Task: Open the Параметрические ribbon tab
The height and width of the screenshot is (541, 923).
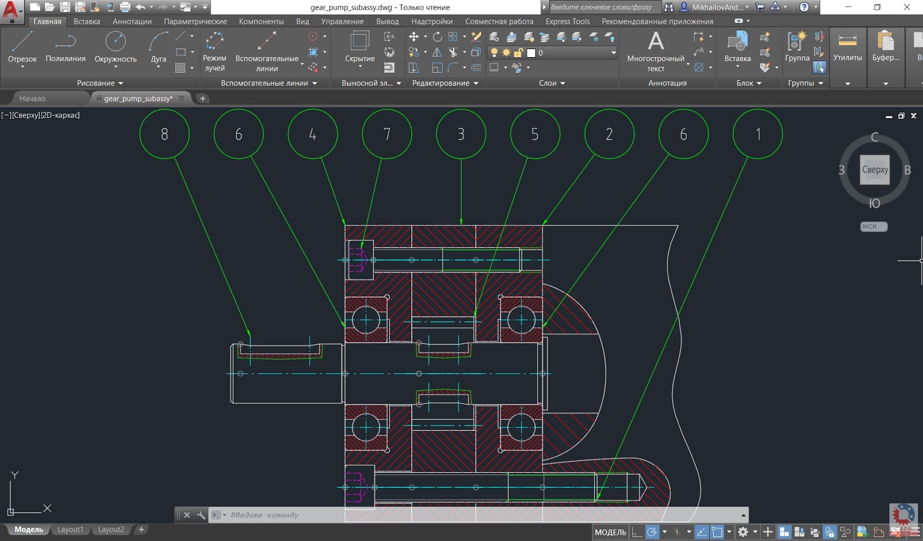Action: pos(195,21)
